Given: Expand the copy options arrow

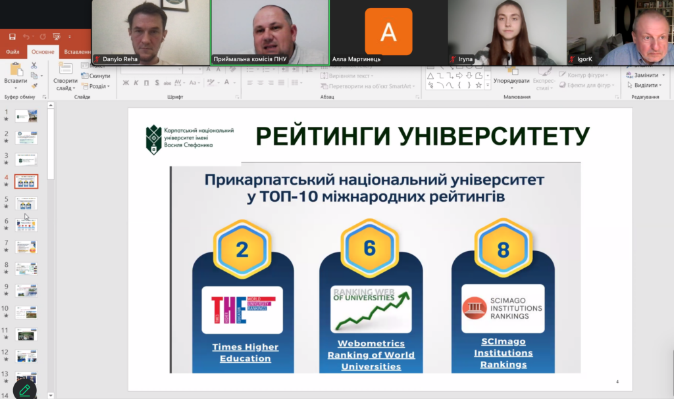Looking at the screenshot, I should (41, 76).
